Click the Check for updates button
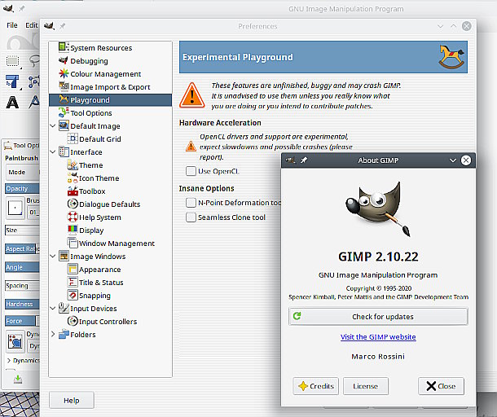Viewport: 497px width, 417px height. point(378,316)
